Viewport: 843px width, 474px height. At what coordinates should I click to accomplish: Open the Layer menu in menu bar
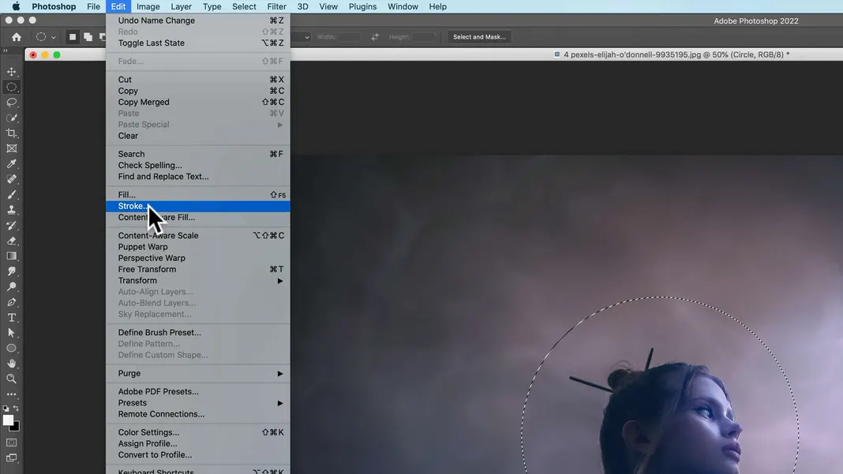pyautogui.click(x=182, y=6)
